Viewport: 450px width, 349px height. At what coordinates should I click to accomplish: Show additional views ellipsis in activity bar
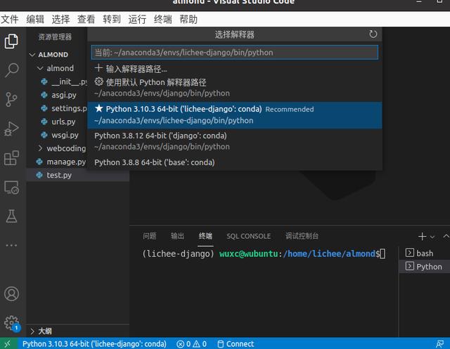pos(11,245)
